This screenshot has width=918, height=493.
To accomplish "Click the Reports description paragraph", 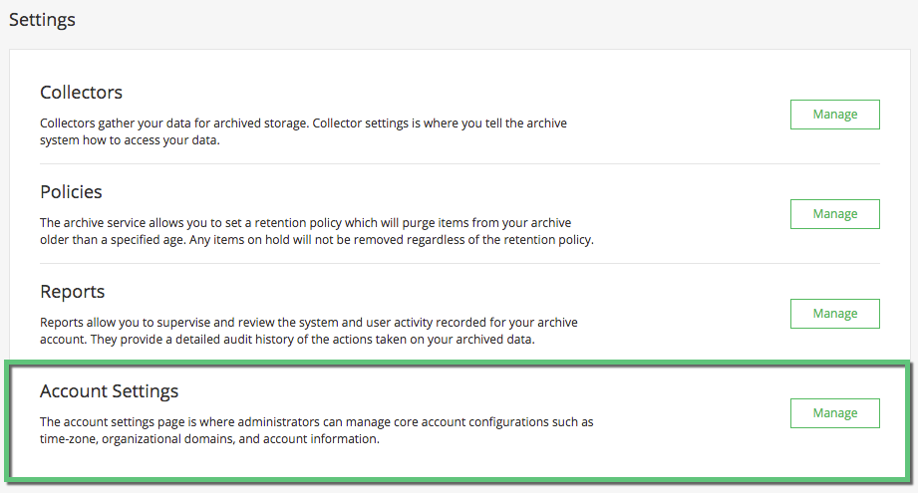I will (309, 331).
